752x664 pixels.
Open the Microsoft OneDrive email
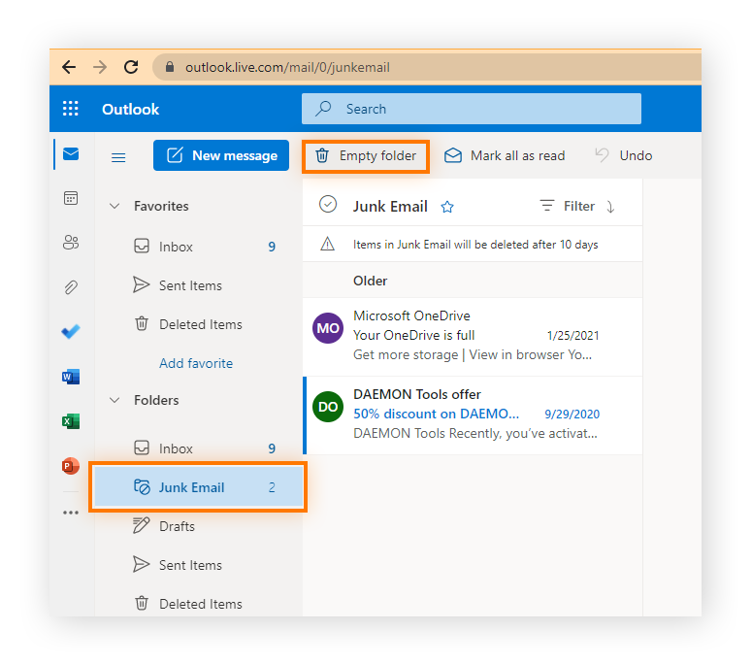473,337
